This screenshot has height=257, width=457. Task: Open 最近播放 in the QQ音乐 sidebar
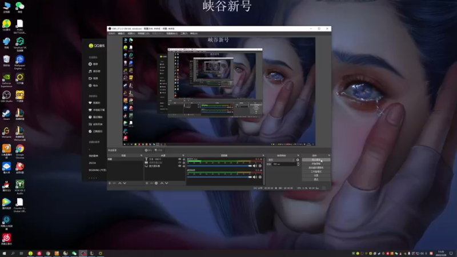[x=95, y=117]
